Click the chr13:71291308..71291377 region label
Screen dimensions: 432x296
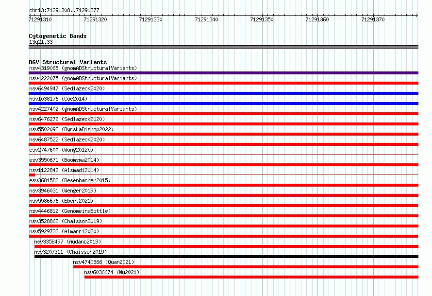64,10
